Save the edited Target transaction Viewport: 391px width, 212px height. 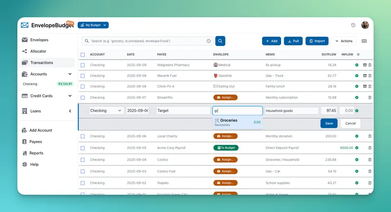pyautogui.click(x=329, y=123)
